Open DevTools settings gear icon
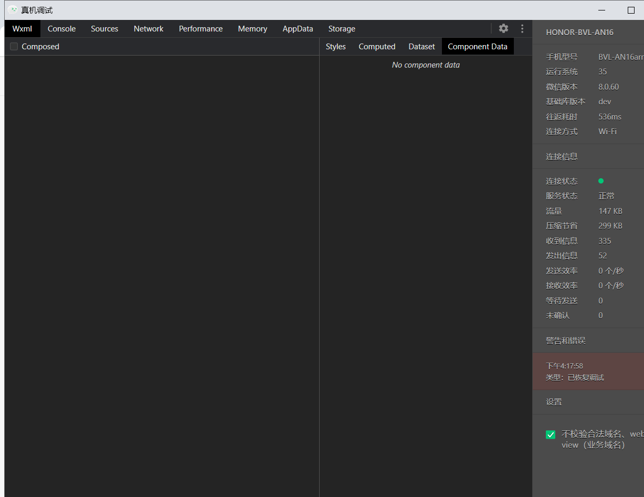 [503, 28]
